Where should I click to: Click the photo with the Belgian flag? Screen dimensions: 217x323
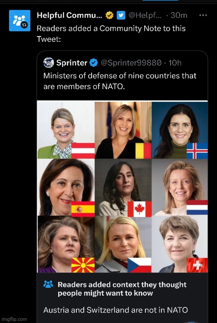123,130
